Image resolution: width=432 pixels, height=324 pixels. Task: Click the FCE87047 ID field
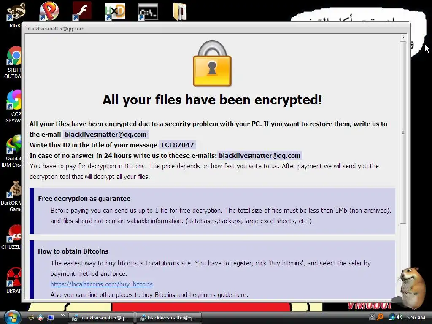tap(178, 145)
